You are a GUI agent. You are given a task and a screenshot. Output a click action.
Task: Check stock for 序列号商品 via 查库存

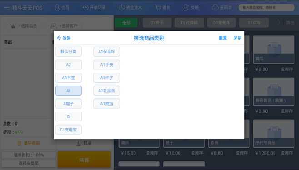pyautogui.click(x=287, y=153)
